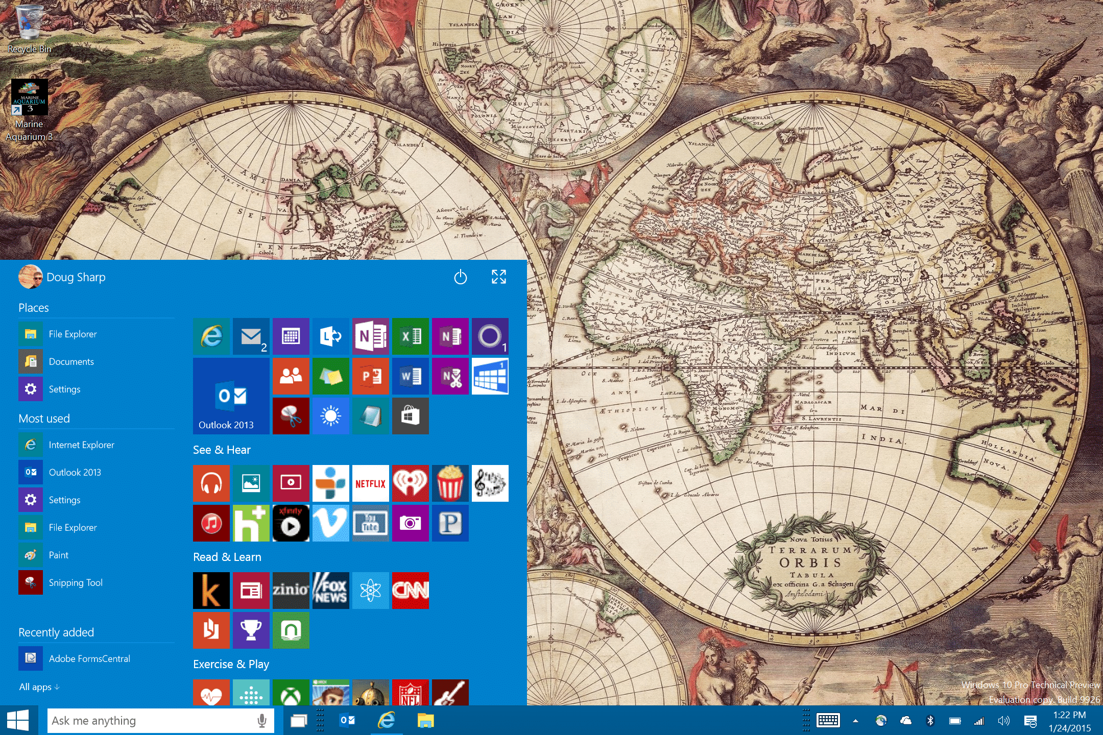Click the power button in Start menu
The height and width of the screenshot is (735, 1103).
click(461, 277)
